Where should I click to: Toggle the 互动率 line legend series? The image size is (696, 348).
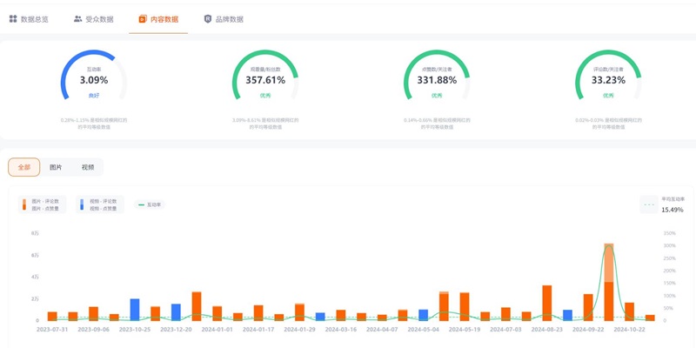tap(153, 204)
